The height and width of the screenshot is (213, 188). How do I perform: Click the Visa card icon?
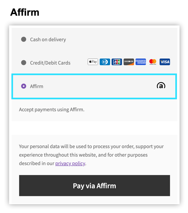tap(165, 62)
